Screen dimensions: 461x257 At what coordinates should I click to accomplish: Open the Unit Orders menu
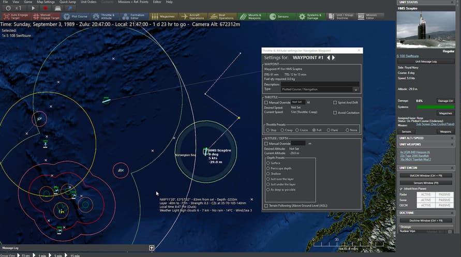[x=88, y=2]
